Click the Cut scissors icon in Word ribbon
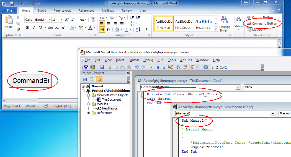 [x=18, y=18]
